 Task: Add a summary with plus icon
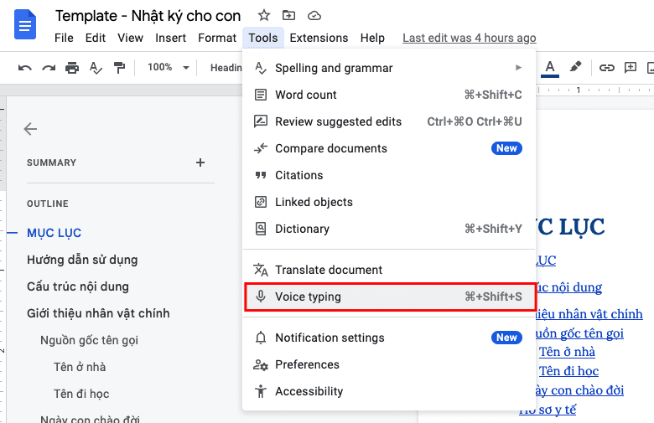(200, 162)
